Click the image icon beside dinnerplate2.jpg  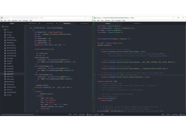pos(5,40)
